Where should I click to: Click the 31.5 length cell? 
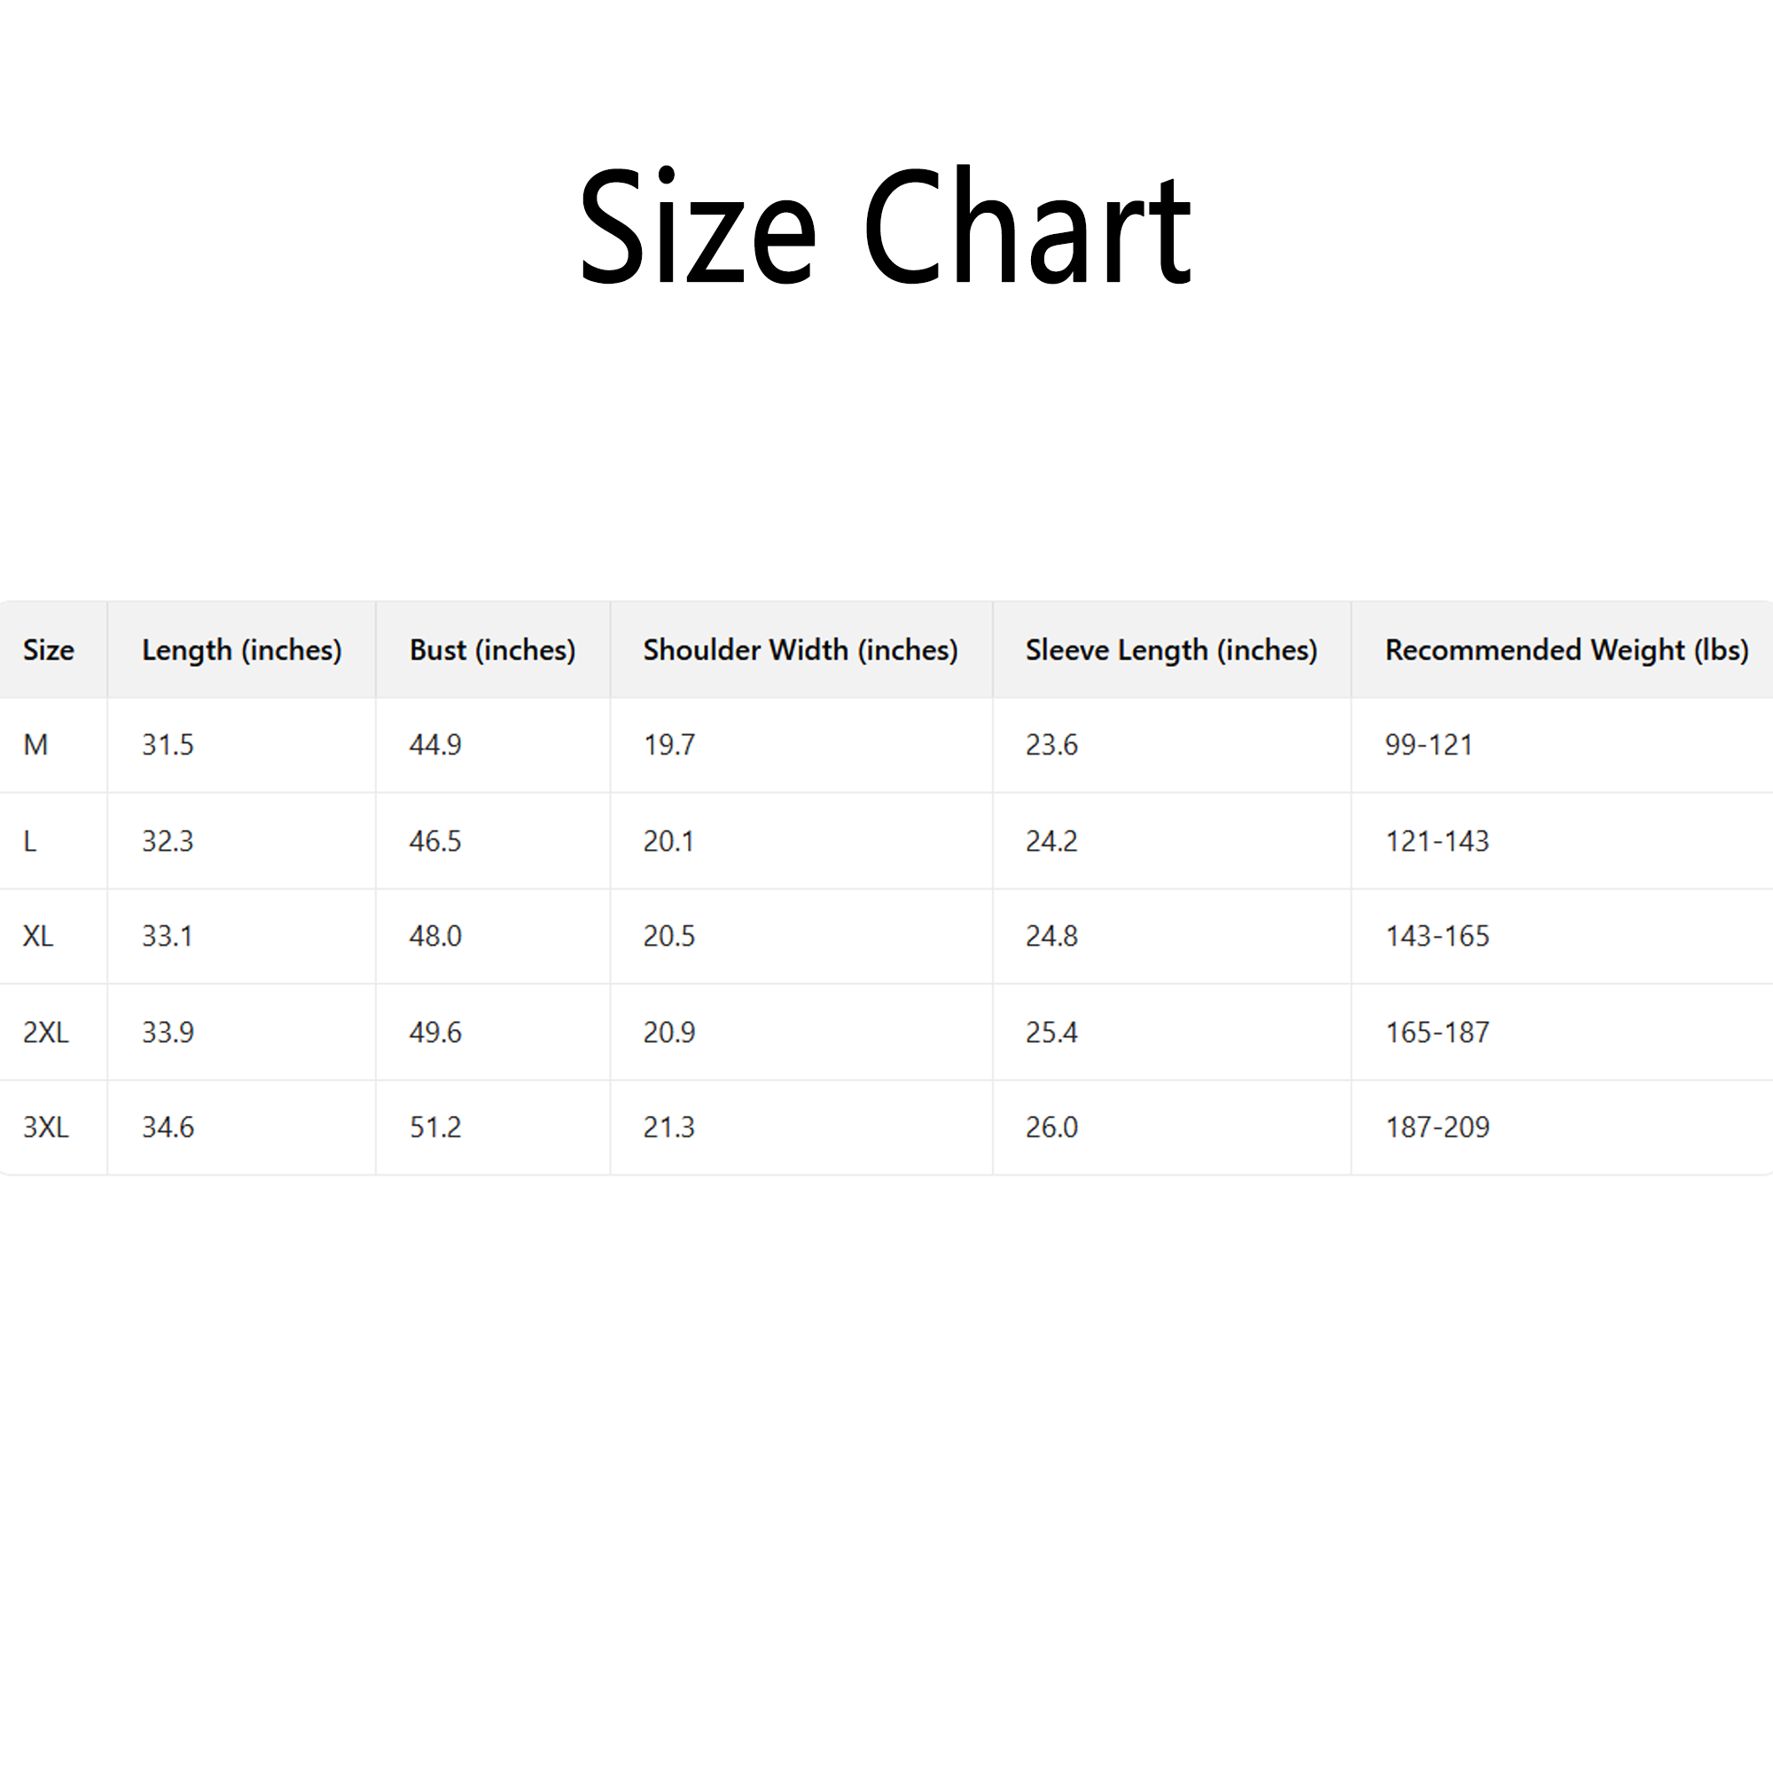[168, 746]
